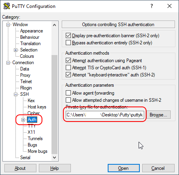Expand the Selection tree node

(x=15, y=50)
